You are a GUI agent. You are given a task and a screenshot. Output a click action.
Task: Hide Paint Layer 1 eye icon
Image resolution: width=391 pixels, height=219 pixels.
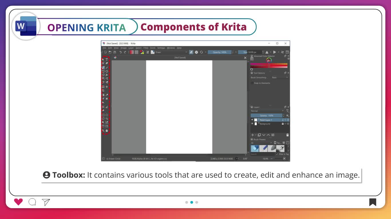coord(252,120)
